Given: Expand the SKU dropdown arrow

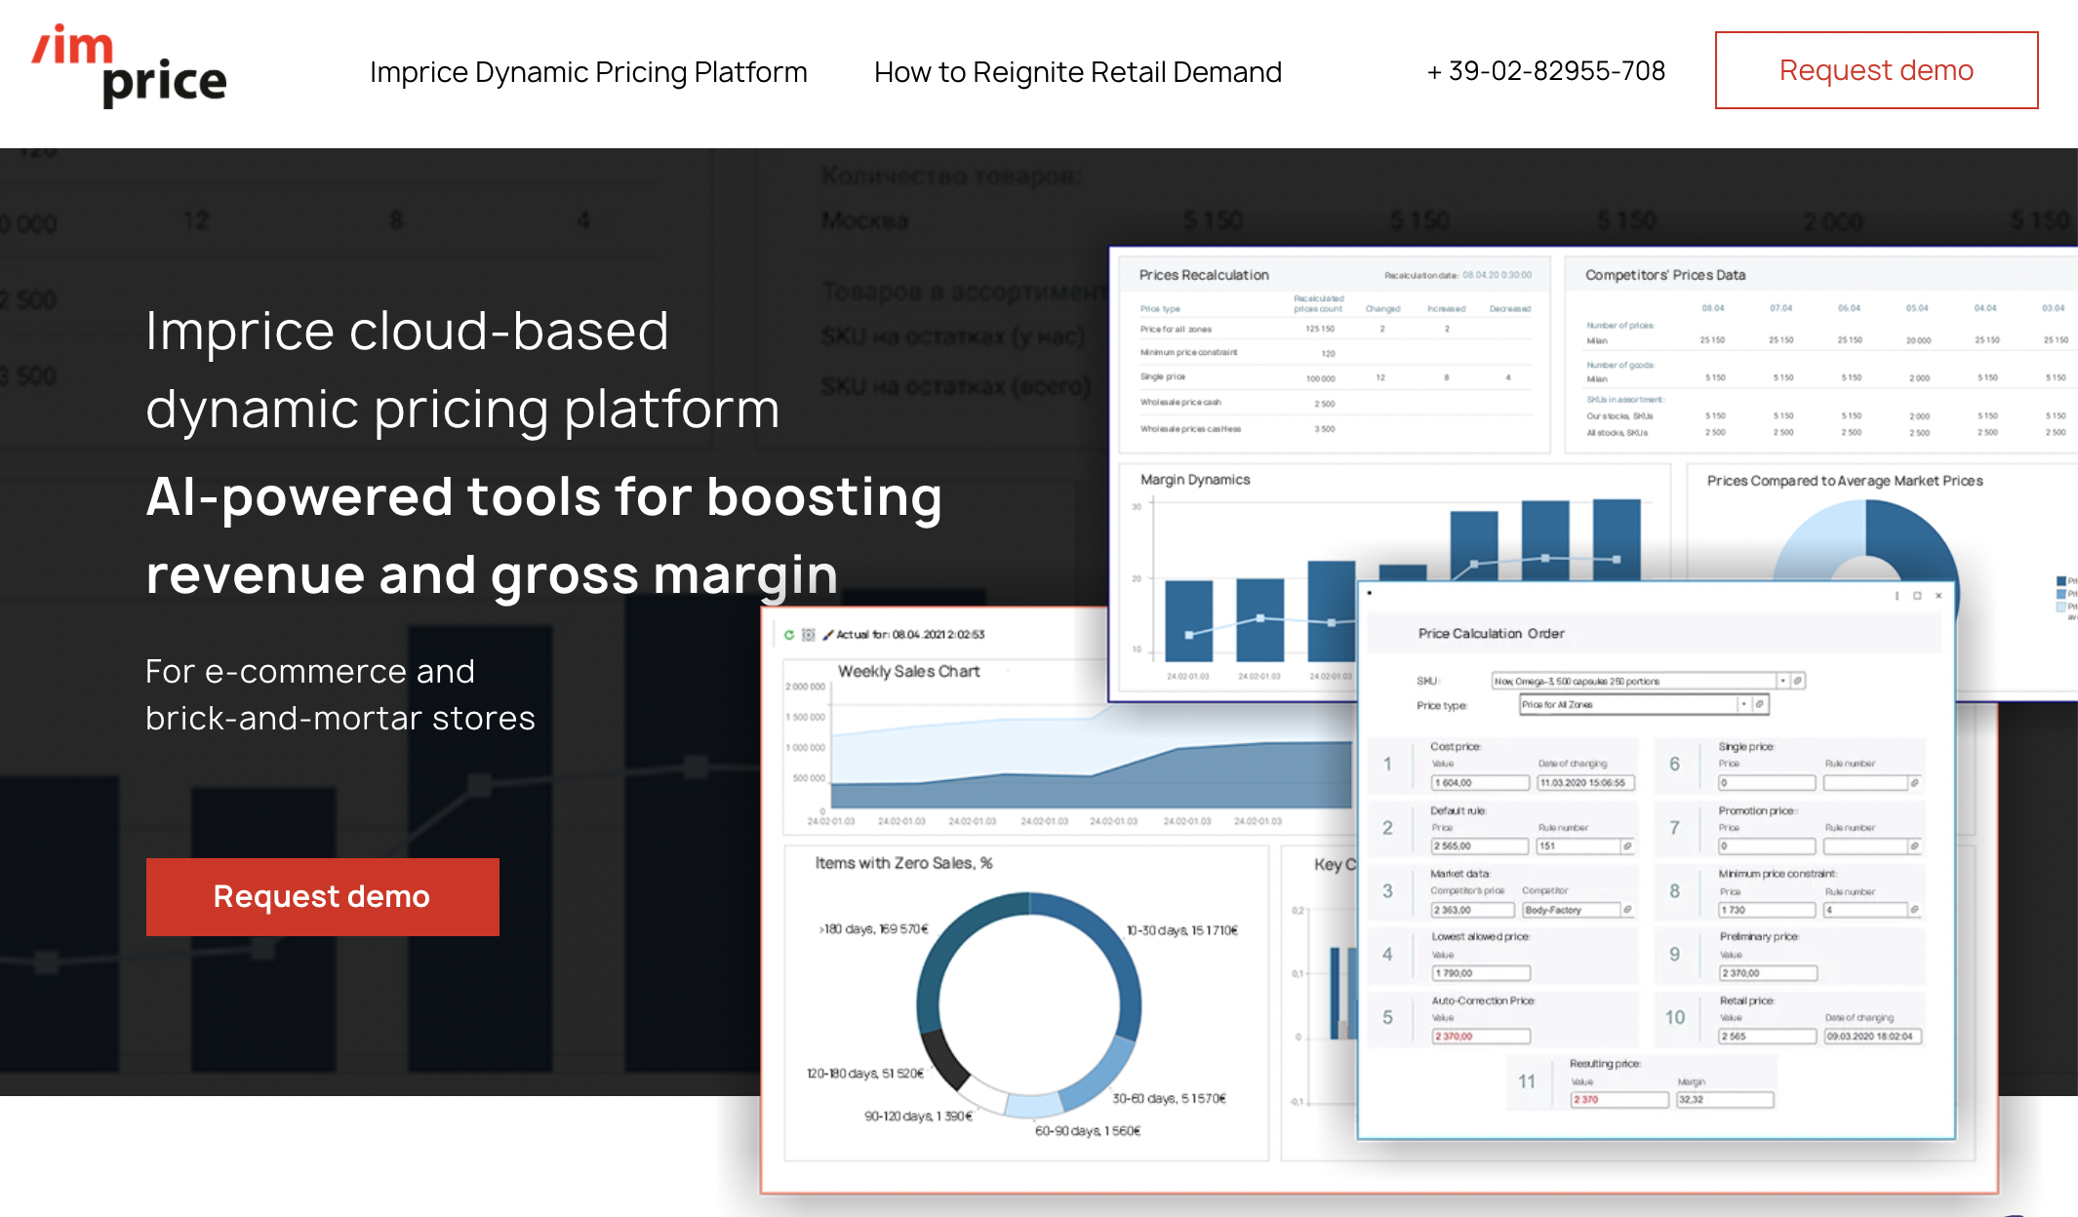Looking at the screenshot, I should 1783,681.
